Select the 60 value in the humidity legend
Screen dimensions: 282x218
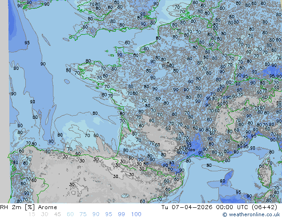pyautogui.click(x=70, y=214)
